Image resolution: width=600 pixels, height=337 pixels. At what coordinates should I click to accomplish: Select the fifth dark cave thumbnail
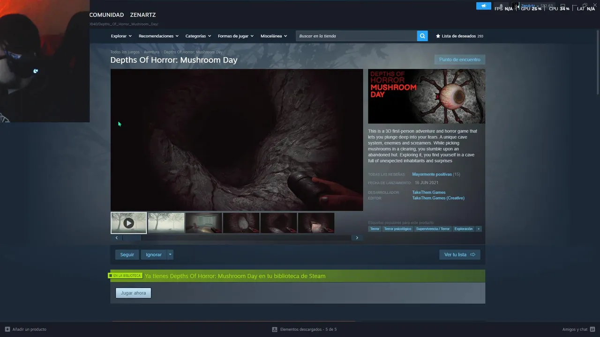click(278, 223)
